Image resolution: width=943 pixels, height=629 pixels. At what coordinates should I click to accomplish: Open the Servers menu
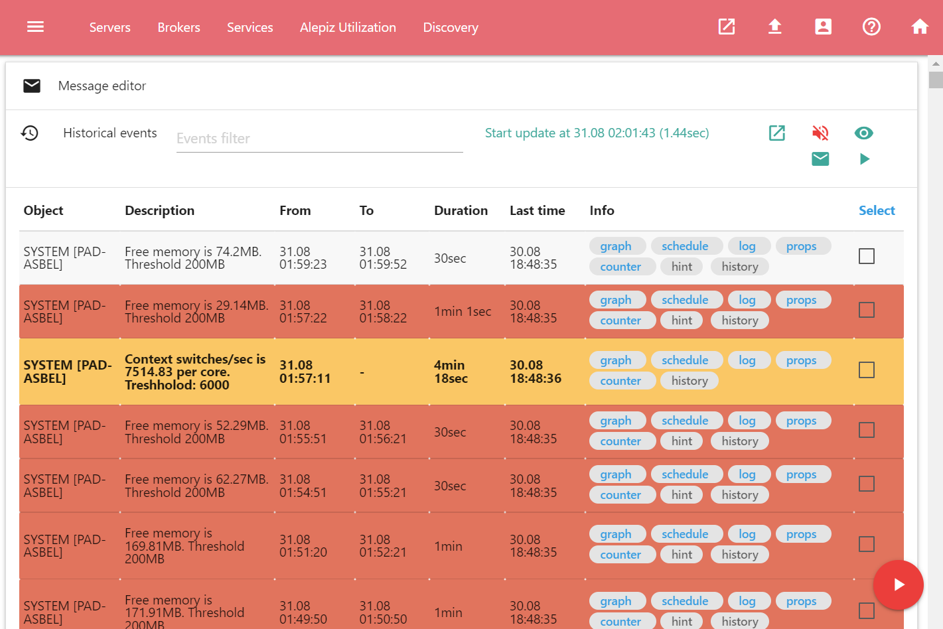(109, 27)
